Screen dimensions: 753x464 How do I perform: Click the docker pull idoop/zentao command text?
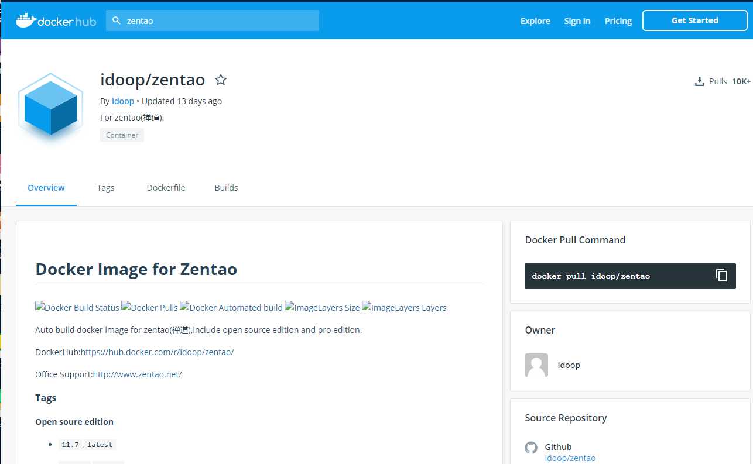591,276
